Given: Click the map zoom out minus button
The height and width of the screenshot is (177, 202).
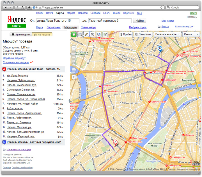Looking at the screenshot, I should click(x=74, y=48).
